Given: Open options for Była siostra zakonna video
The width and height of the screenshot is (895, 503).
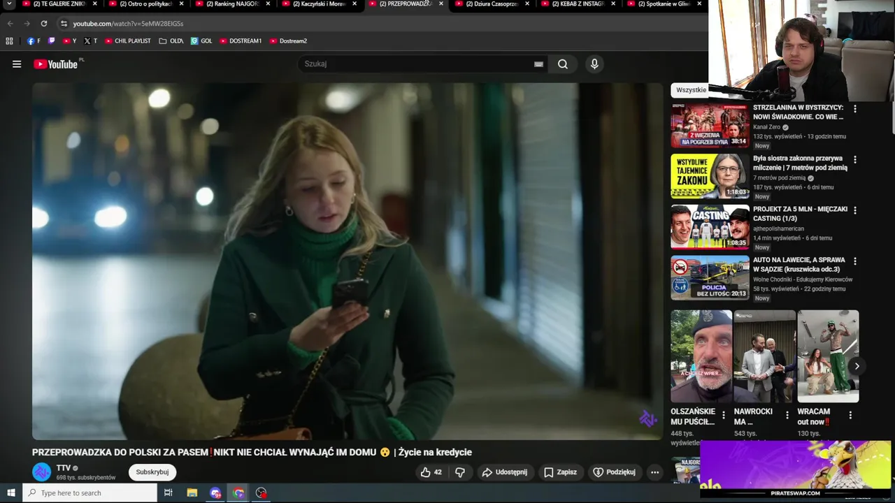Looking at the screenshot, I should click(x=854, y=160).
